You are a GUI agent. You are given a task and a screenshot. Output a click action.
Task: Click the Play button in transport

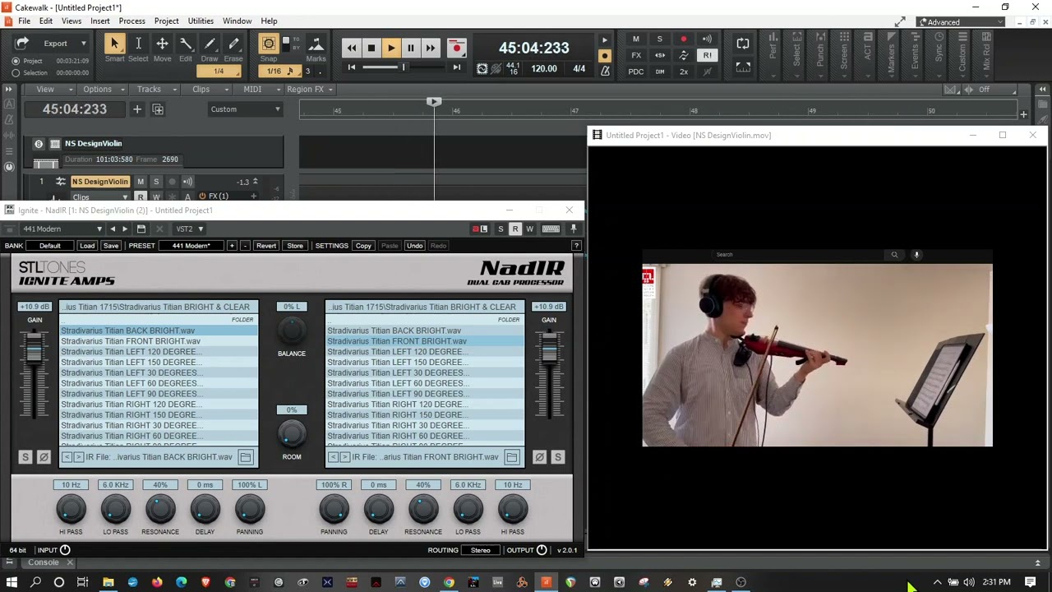click(391, 49)
